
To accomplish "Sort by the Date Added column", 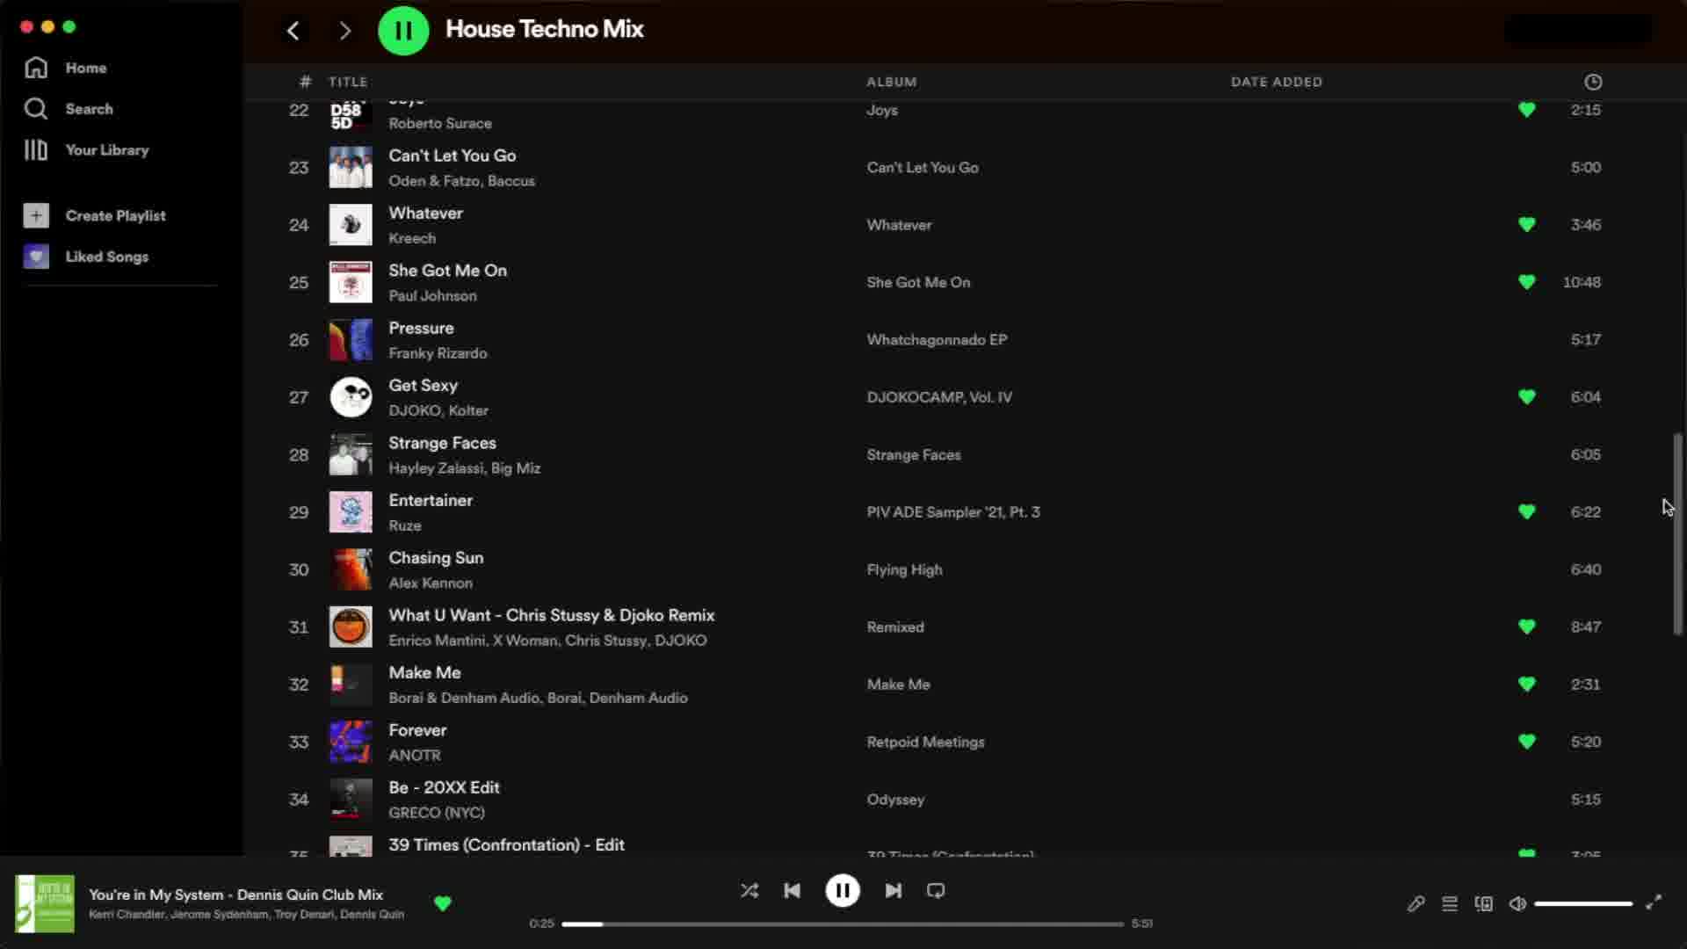I will pyautogui.click(x=1276, y=82).
